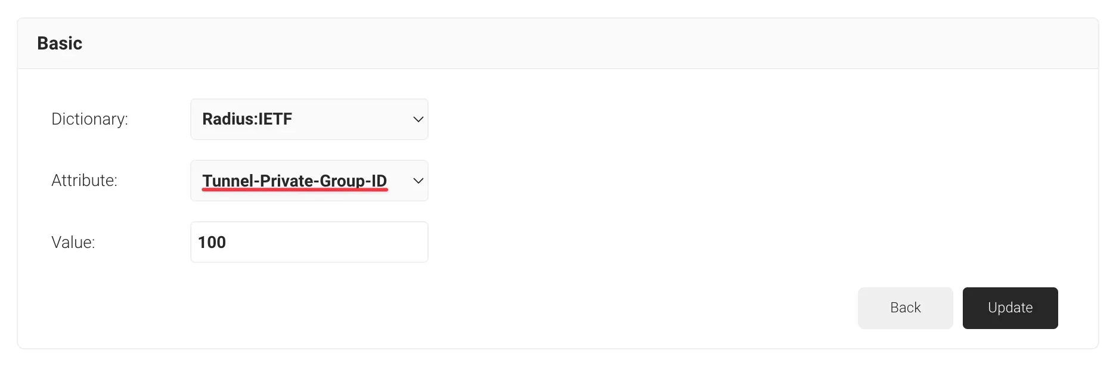Click the dark Update button label
The image size is (1116, 366).
pyautogui.click(x=1010, y=308)
